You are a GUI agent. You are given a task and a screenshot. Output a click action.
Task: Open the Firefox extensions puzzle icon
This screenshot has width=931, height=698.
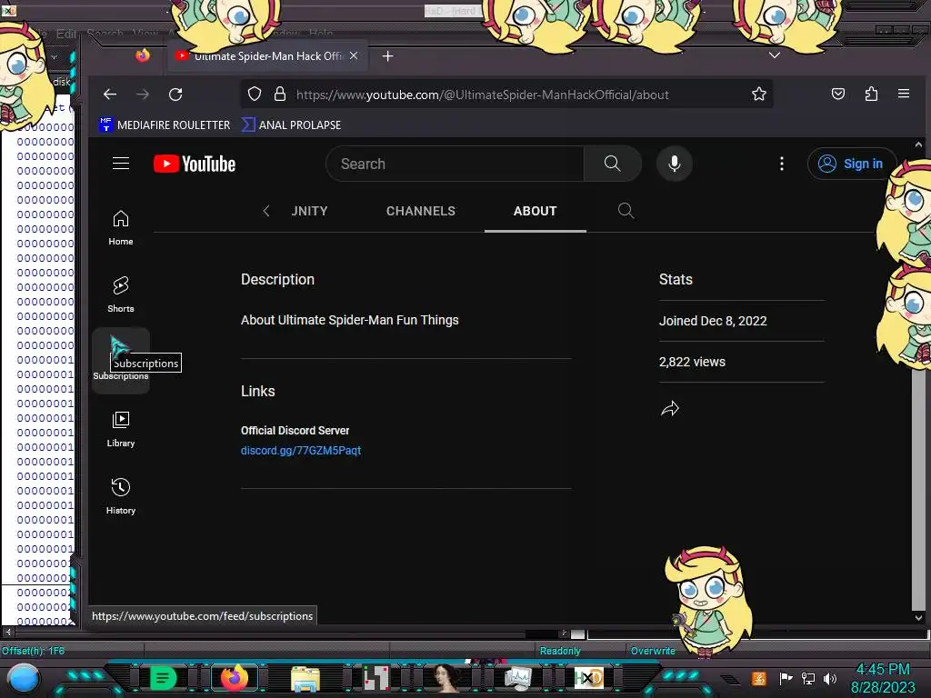click(x=871, y=94)
